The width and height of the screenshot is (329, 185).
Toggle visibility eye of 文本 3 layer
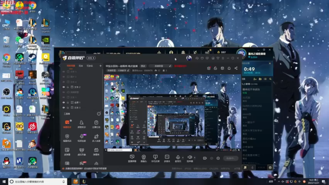coord(64,108)
